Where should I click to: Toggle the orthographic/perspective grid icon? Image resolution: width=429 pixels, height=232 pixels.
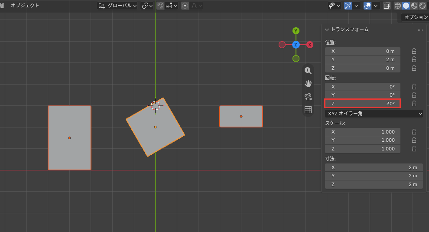click(x=308, y=110)
